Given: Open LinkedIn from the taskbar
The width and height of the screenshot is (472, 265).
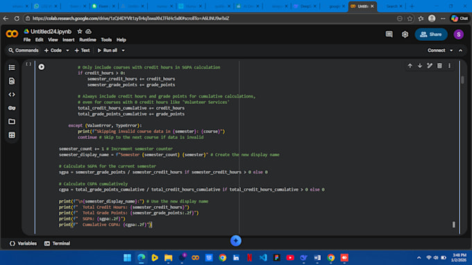Looking at the screenshot, I should 236,257.
